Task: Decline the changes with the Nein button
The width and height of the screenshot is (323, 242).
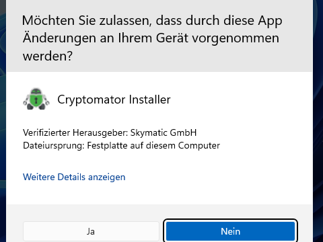Action: 230,231
